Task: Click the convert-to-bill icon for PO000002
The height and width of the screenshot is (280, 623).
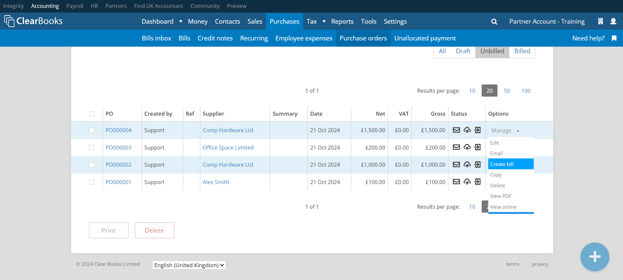Action: [x=478, y=164]
